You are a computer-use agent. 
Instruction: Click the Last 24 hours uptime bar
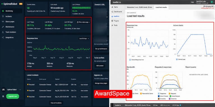point(82,8)
